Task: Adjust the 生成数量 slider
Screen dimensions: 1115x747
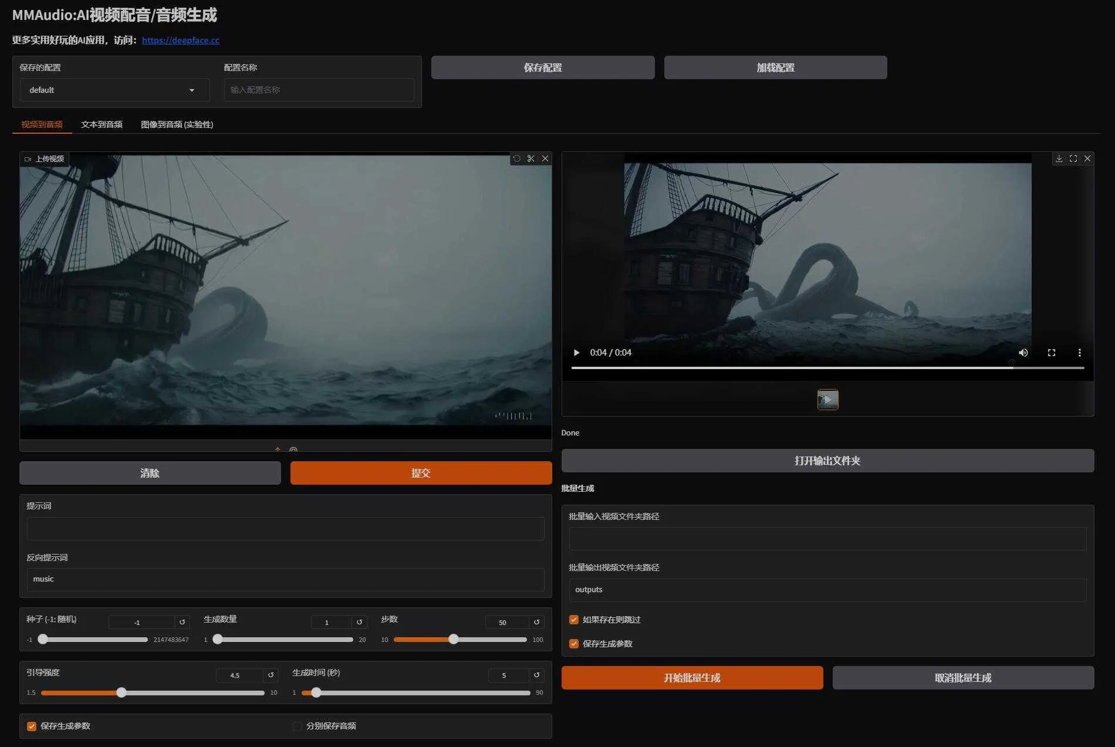Action: pyautogui.click(x=282, y=640)
